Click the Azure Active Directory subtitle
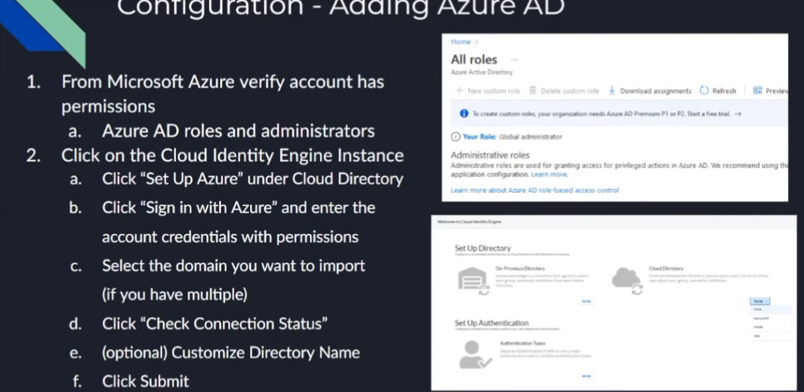This screenshot has height=392, width=804. [x=481, y=72]
